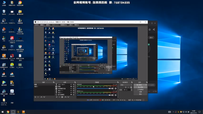Image resolution: width=203 pixels, height=114 pixels.
Task: Mute the desktop audio speaker icon
Action: pos(112,88)
